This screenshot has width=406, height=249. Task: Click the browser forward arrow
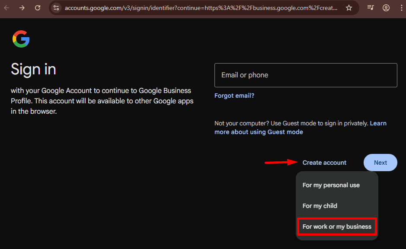coord(22,8)
